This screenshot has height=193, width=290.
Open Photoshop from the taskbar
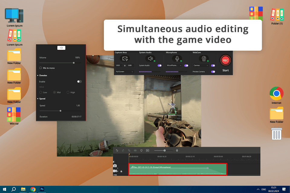(42, 189)
